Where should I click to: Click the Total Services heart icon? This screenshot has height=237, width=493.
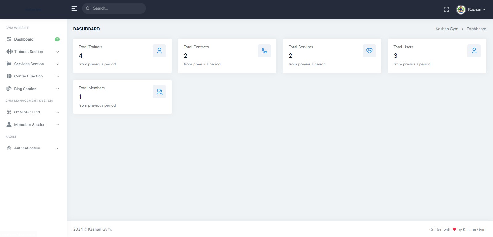tap(369, 51)
